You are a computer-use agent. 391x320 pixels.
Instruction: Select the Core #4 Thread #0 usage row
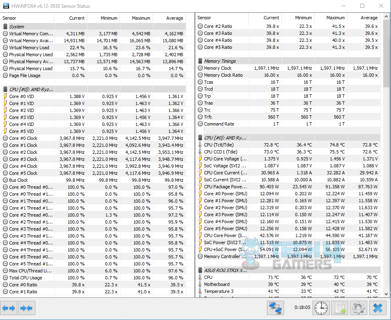(93, 243)
